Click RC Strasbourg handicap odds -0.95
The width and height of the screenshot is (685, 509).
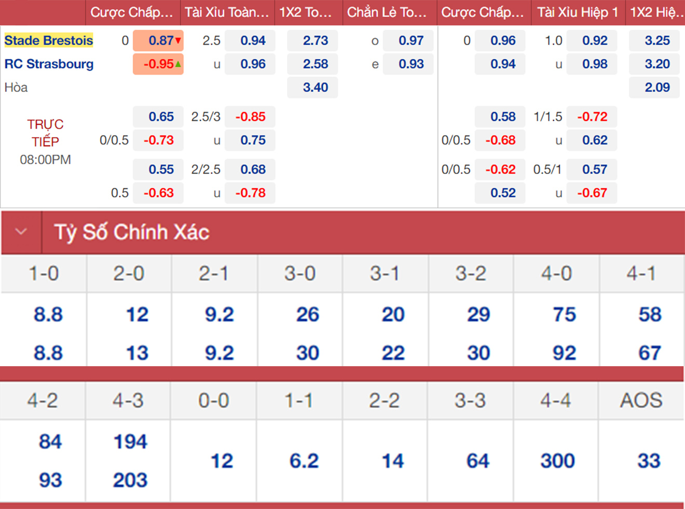pyautogui.click(x=158, y=64)
